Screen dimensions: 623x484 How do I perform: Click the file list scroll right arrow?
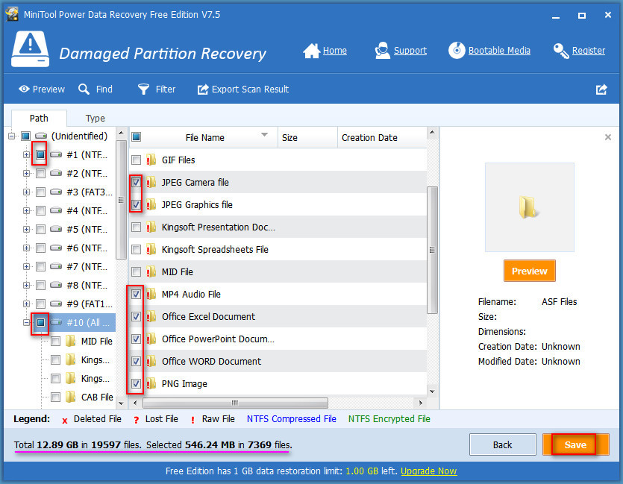point(420,403)
